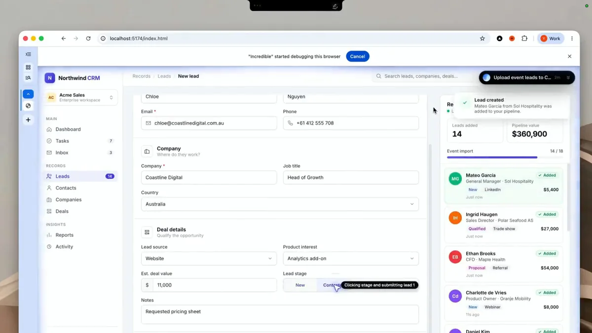The width and height of the screenshot is (592, 333).
Task: Click the browser address bar URL
Action: [139, 38]
